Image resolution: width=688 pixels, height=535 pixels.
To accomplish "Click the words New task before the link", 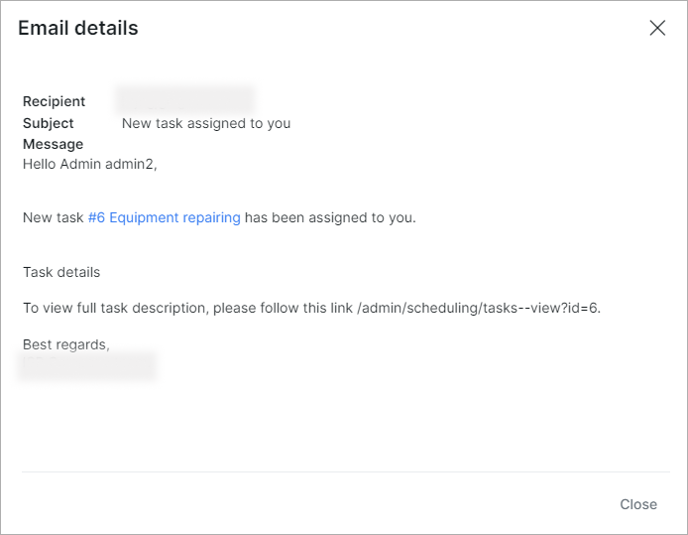I will coord(54,217).
